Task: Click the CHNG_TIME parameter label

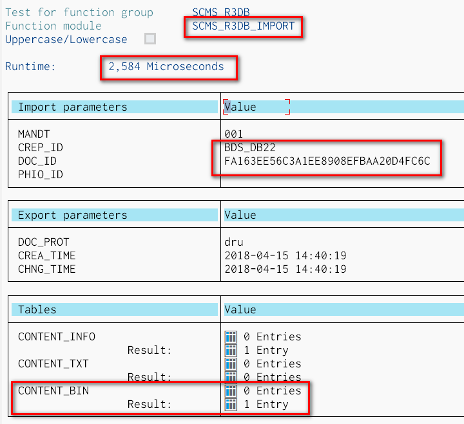Action: 47,269
